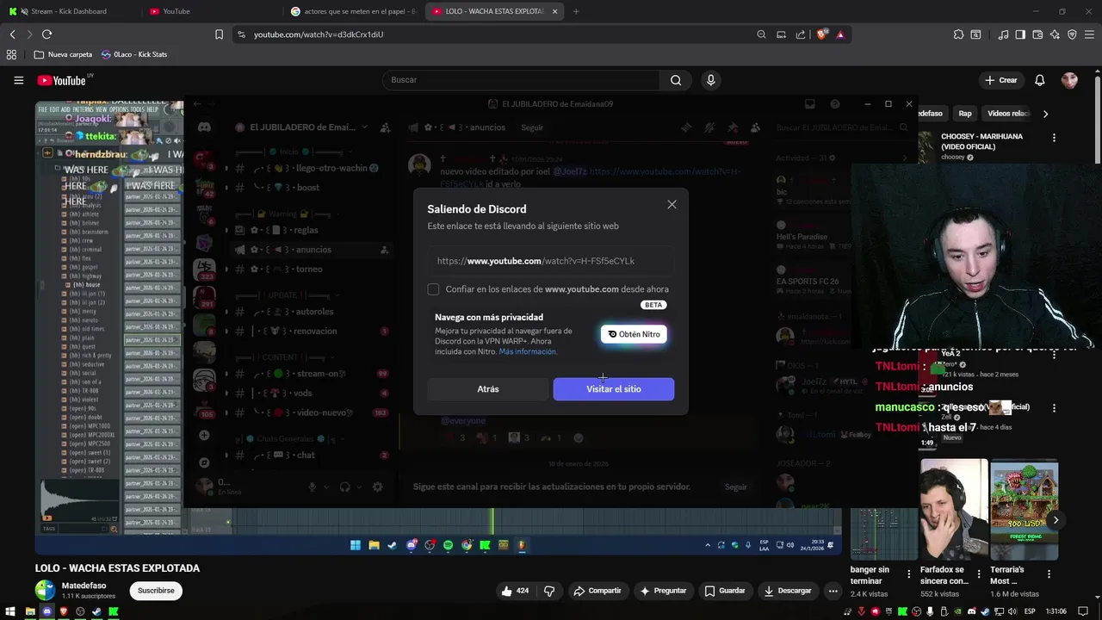
Task: Like the video with 424 likes
Action: pos(516,591)
